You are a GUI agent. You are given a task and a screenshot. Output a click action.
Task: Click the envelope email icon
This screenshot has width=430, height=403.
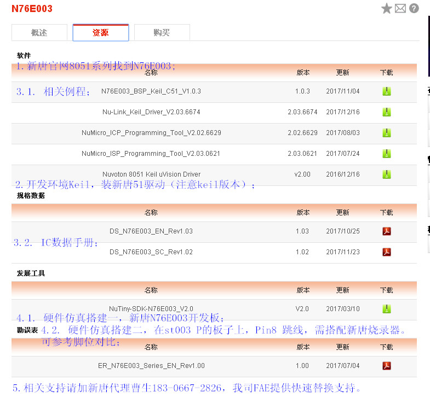[x=400, y=8]
